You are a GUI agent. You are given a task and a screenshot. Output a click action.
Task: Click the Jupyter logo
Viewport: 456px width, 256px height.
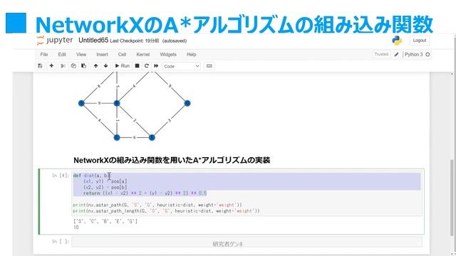point(55,41)
